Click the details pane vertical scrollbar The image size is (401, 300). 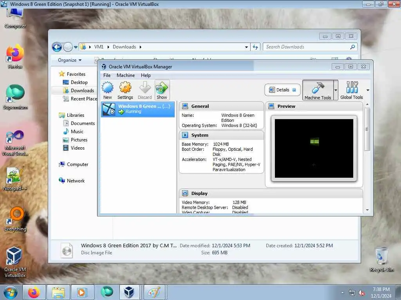tap(367, 129)
